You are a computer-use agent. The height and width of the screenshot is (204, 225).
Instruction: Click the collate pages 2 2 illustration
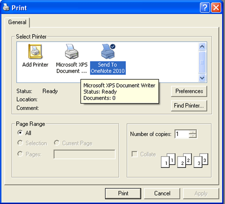coord(184,160)
